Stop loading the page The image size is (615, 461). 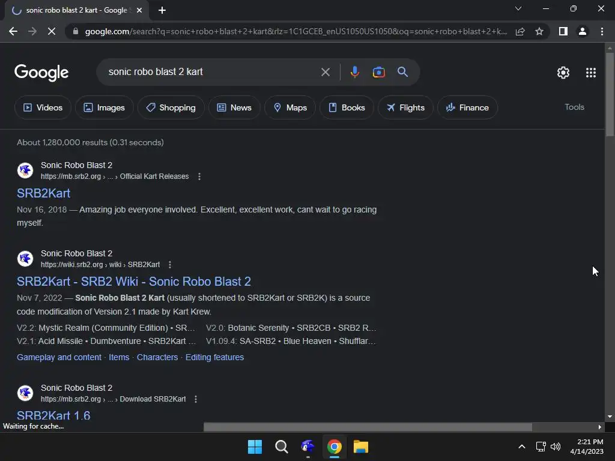tap(52, 31)
